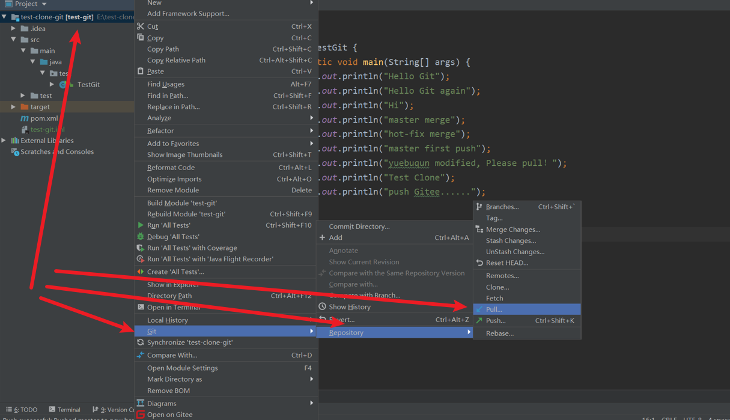
Task: Collapse the java folder node
Action: (x=33, y=62)
